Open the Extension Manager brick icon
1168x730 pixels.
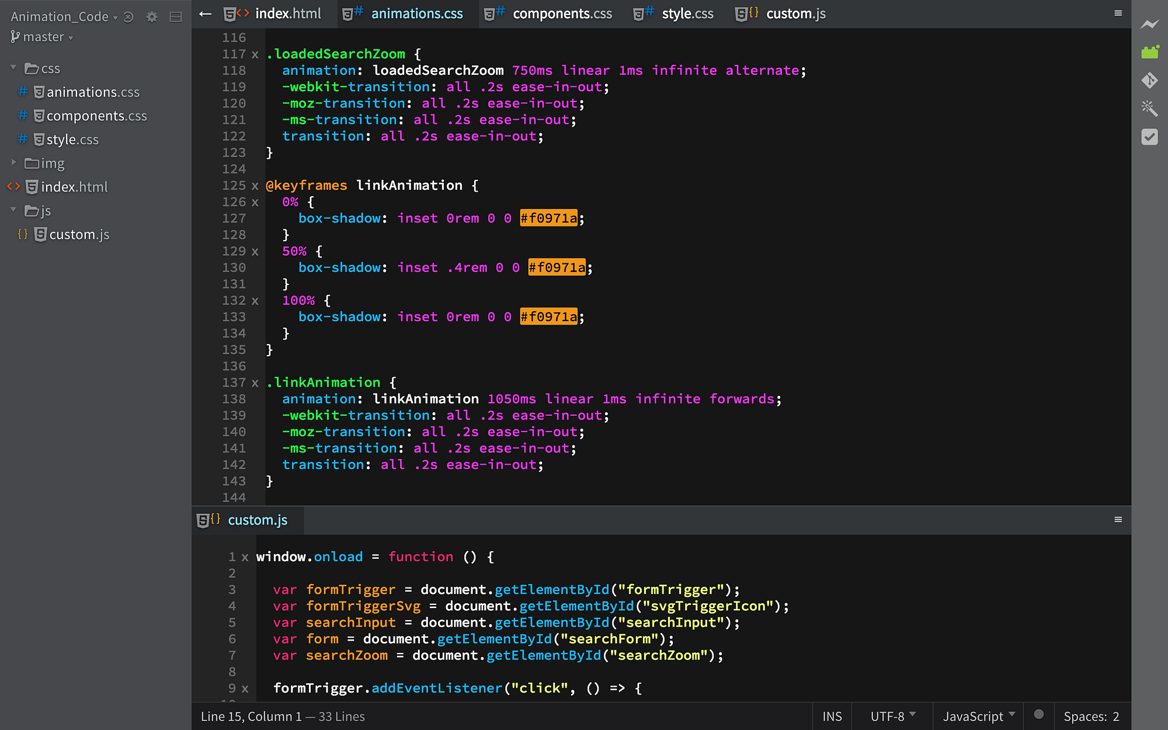pyautogui.click(x=1149, y=52)
